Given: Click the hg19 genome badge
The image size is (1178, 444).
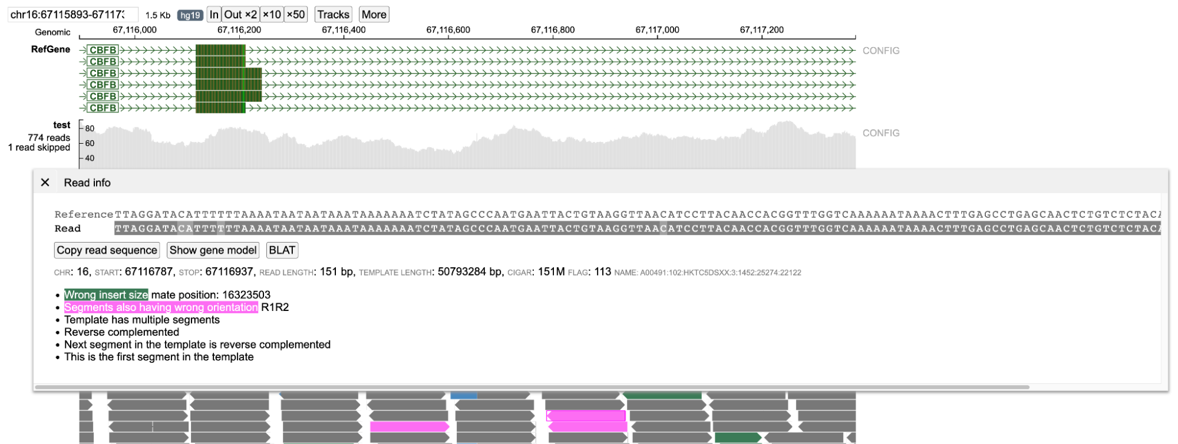Looking at the screenshot, I should [x=190, y=15].
